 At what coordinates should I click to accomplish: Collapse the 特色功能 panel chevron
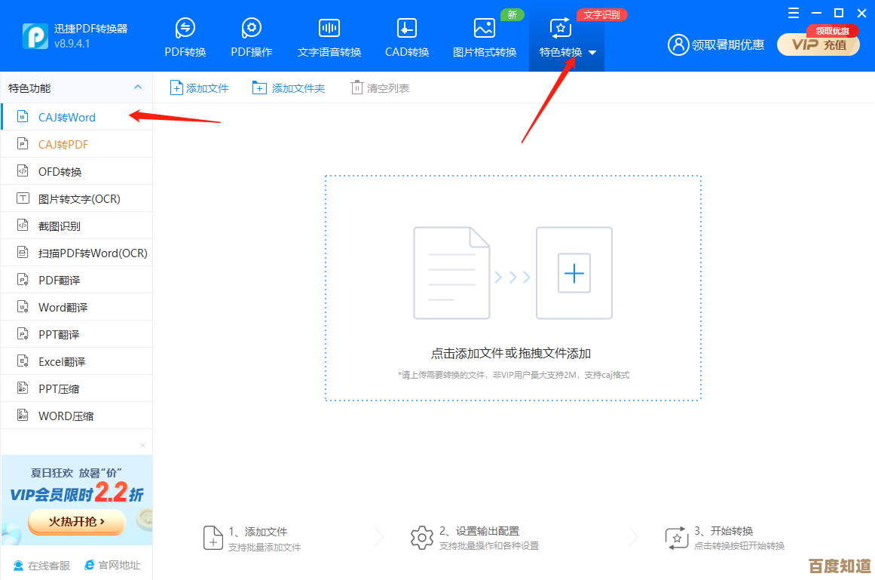click(x=138, y=87)
